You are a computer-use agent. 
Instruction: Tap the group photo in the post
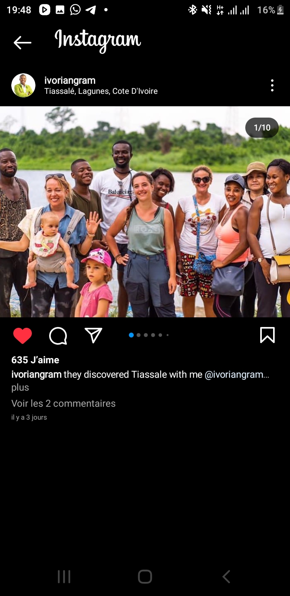pyautogui.click(x=145, y=212)
